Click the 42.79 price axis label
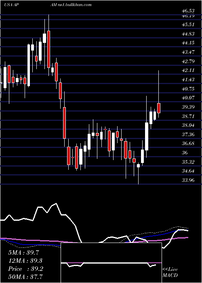Viewport: 202px width, 283px height. coord(188,61)
